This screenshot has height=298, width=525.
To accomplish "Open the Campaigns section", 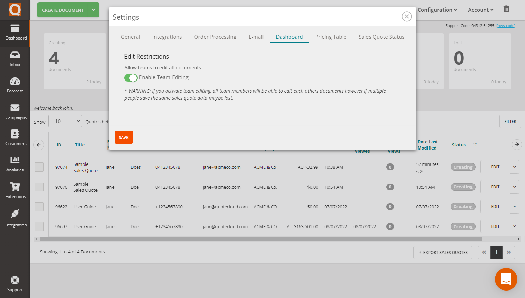I will pyautogui.click(x=15, y=112).
